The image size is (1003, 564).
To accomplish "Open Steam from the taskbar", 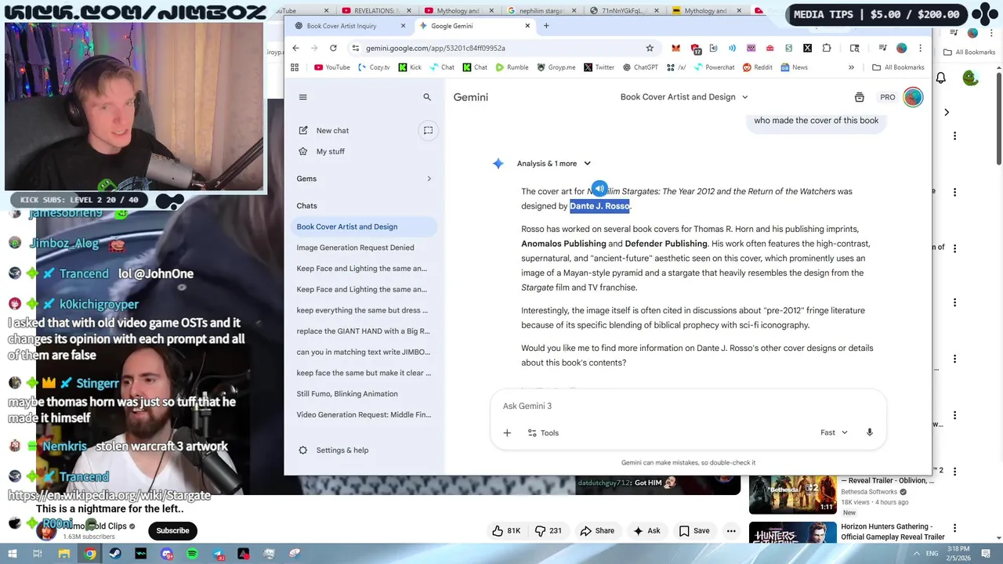I will tap(115, 554).
